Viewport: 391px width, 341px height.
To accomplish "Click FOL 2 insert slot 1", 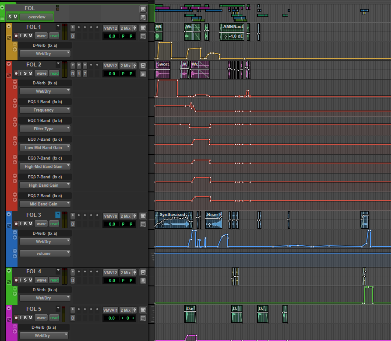I will pyautogui.click(x=79, y=74).
